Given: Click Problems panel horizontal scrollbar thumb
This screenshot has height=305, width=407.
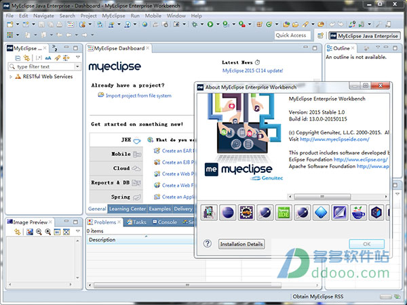Looking at the screenshot, I should (x=187, y=285).
